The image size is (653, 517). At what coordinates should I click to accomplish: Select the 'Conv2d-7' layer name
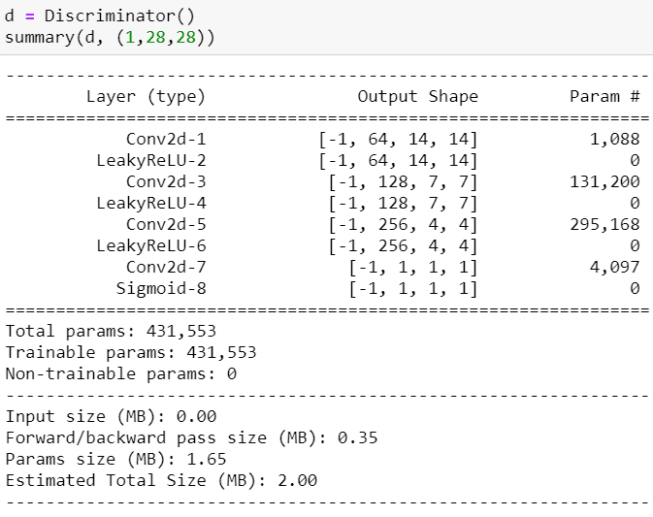tap(166, 268)
